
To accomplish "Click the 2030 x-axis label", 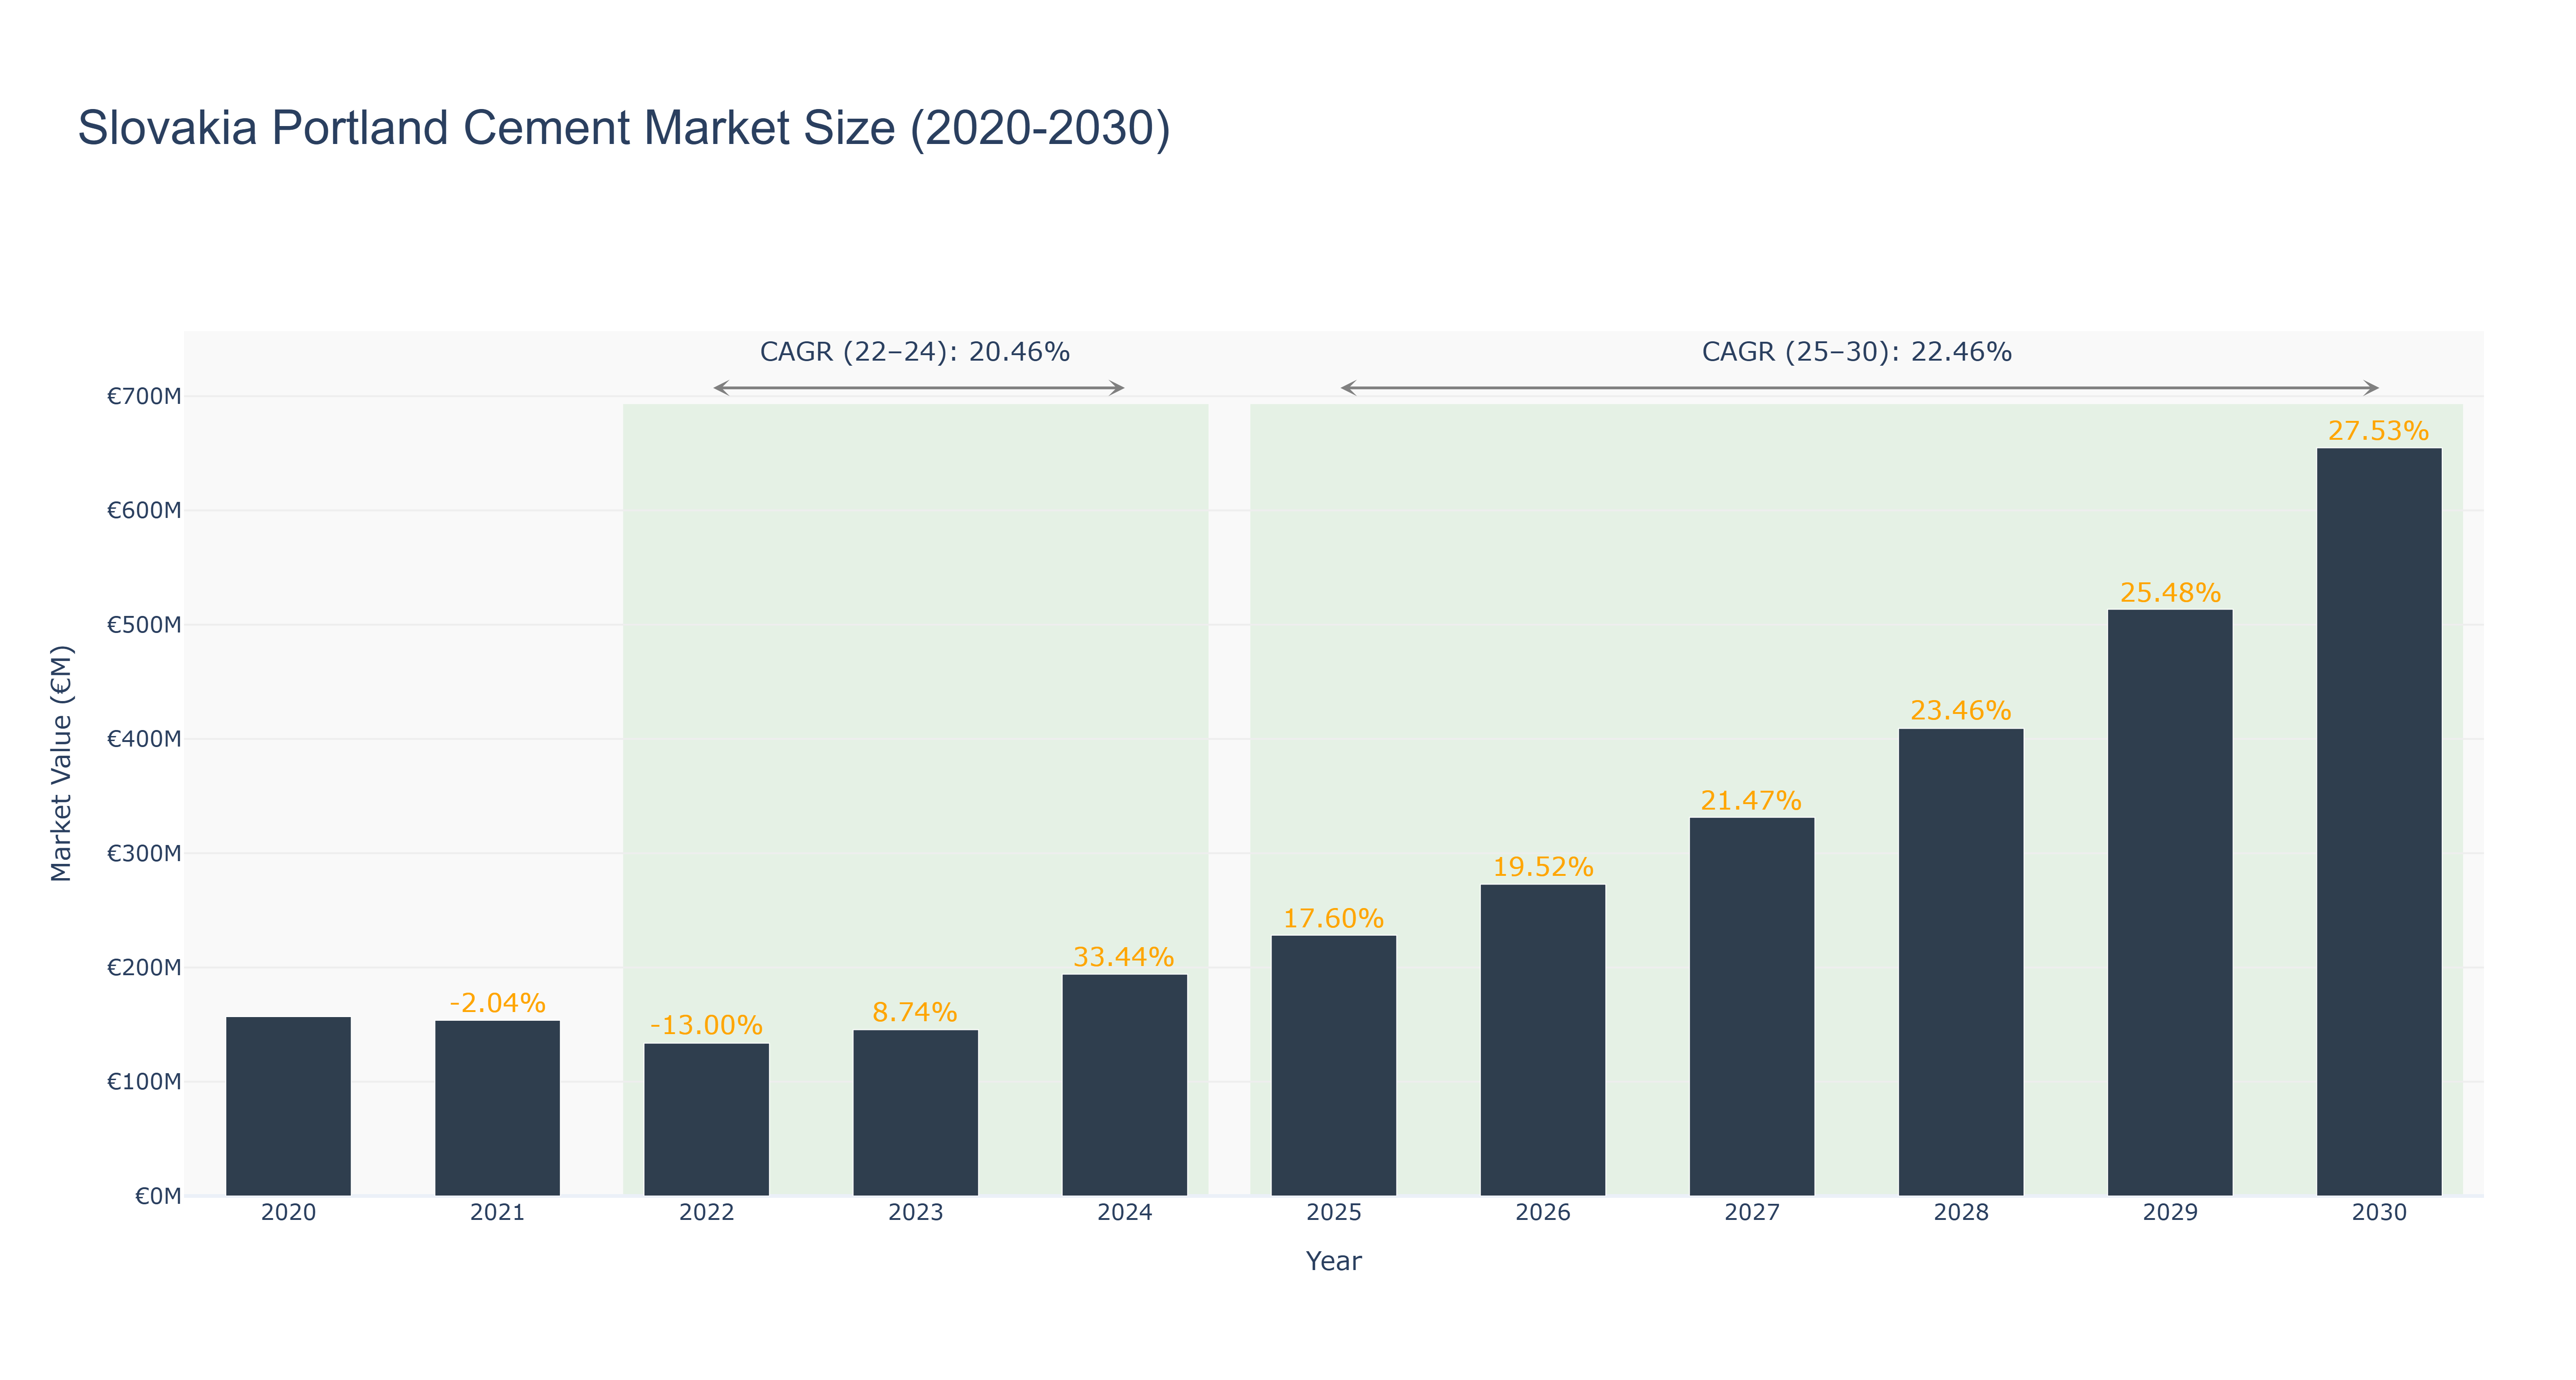I will [x=2378, y=1213].
